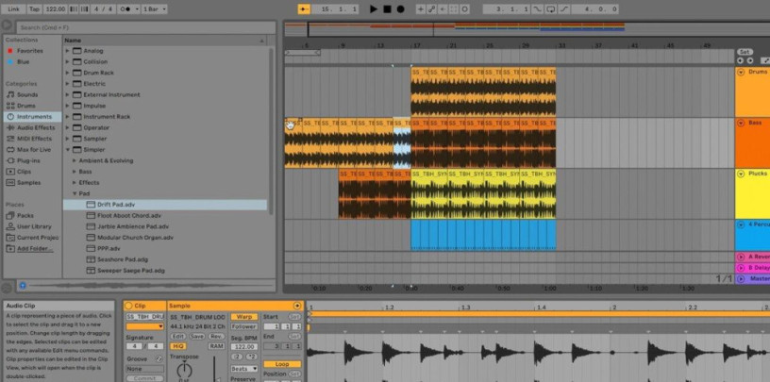This screenshot has width=770, height=382.
Task: Open the Beats warp mode dropdown
Action: click(244, 369)
